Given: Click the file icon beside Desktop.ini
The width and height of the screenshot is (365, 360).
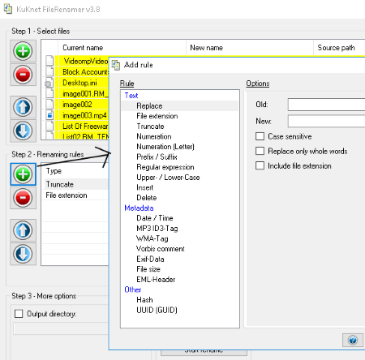Looking at the screenshot, I should (x=49, y=83).
